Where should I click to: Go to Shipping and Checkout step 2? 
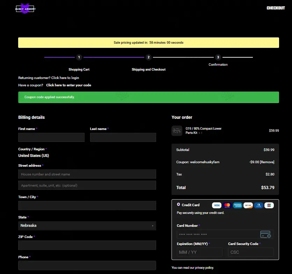point(148,57)
